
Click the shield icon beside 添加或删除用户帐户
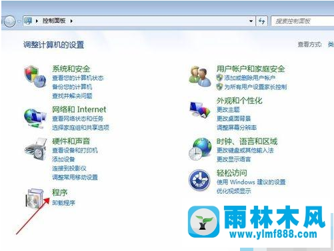(219, 78)
